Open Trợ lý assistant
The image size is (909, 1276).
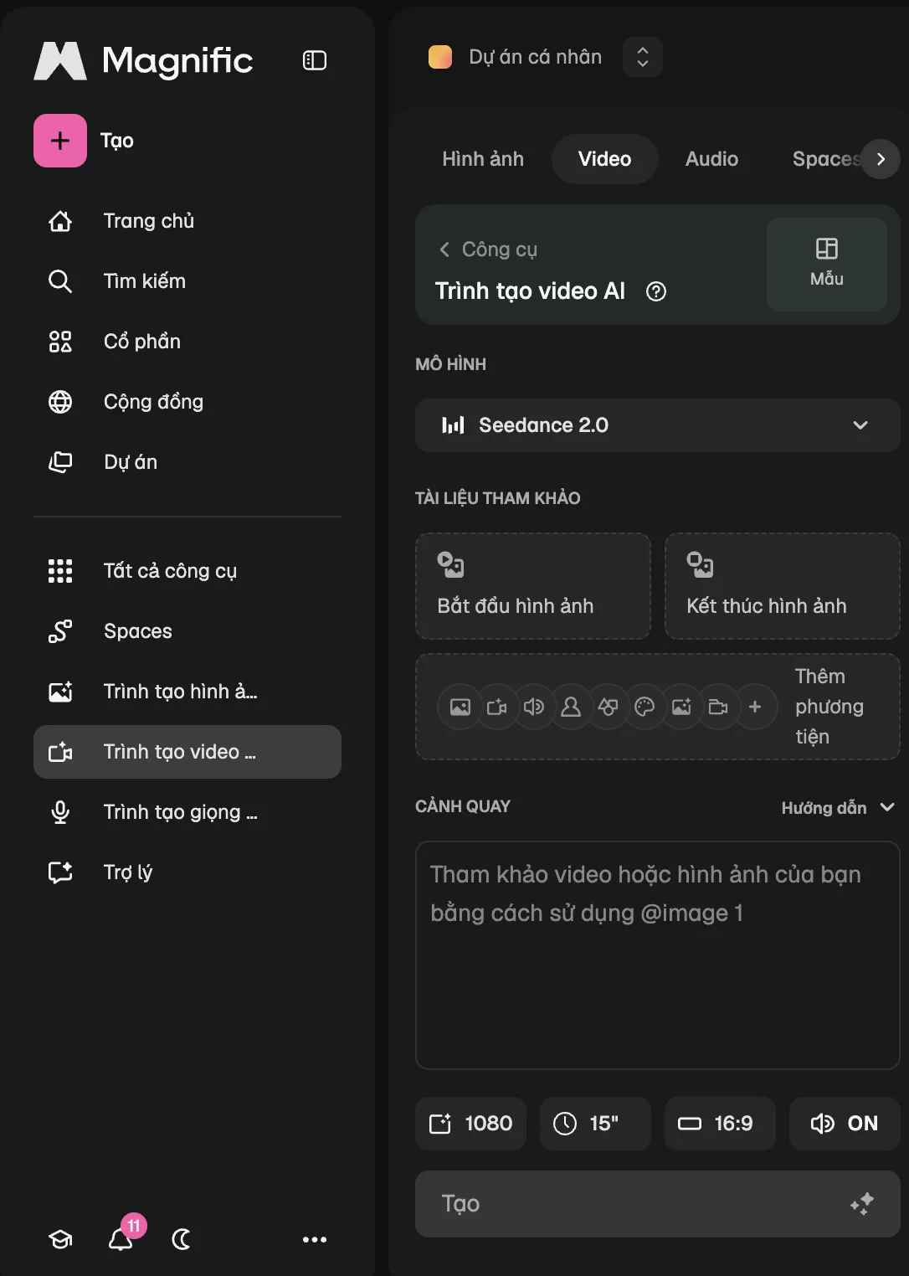coord(187,872)
